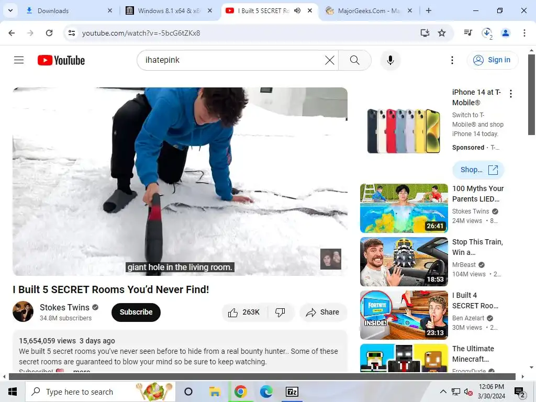This screenshot has height=402, width=536.
Task: View site information icon in address bar
Action: tap(72, 33)
